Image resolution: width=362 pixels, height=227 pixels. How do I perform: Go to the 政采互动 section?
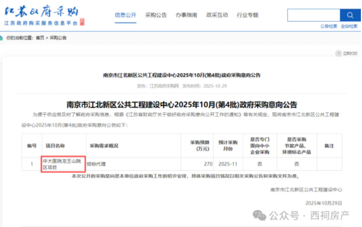(218, 15)
